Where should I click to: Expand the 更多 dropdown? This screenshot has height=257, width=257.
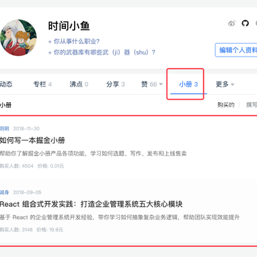(x=225, y=84)
